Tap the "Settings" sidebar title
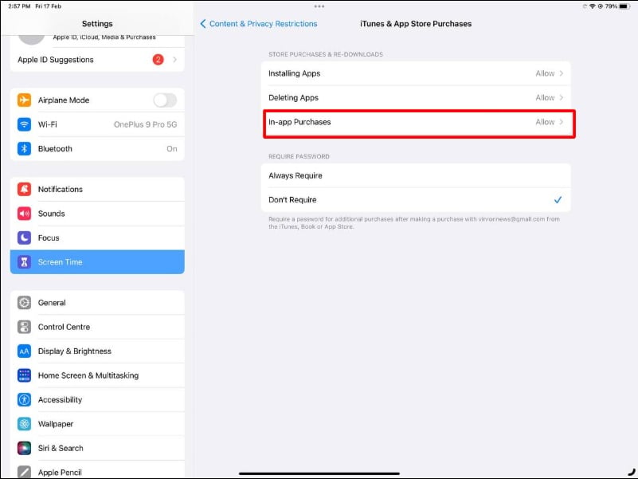This screenshot has width=638, height=479. point(97,24)
